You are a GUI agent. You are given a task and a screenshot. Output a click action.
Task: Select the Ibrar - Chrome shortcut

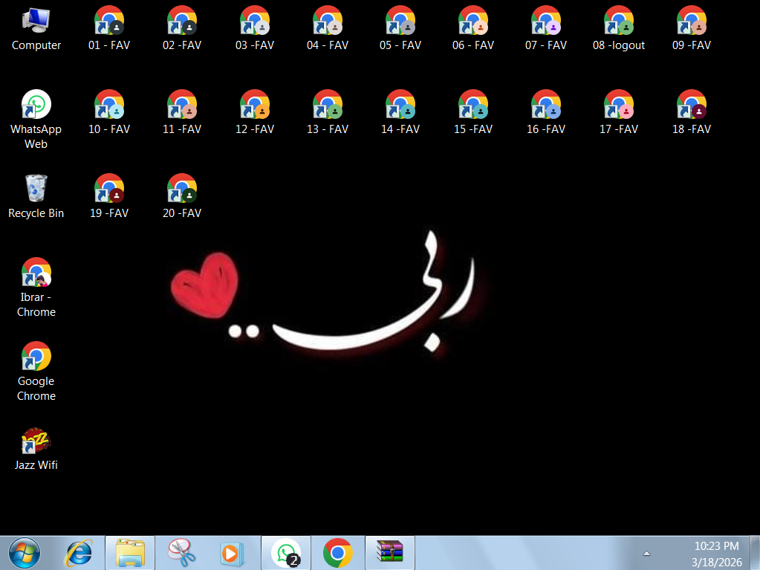pyautogui.click(x=36, y=288)
